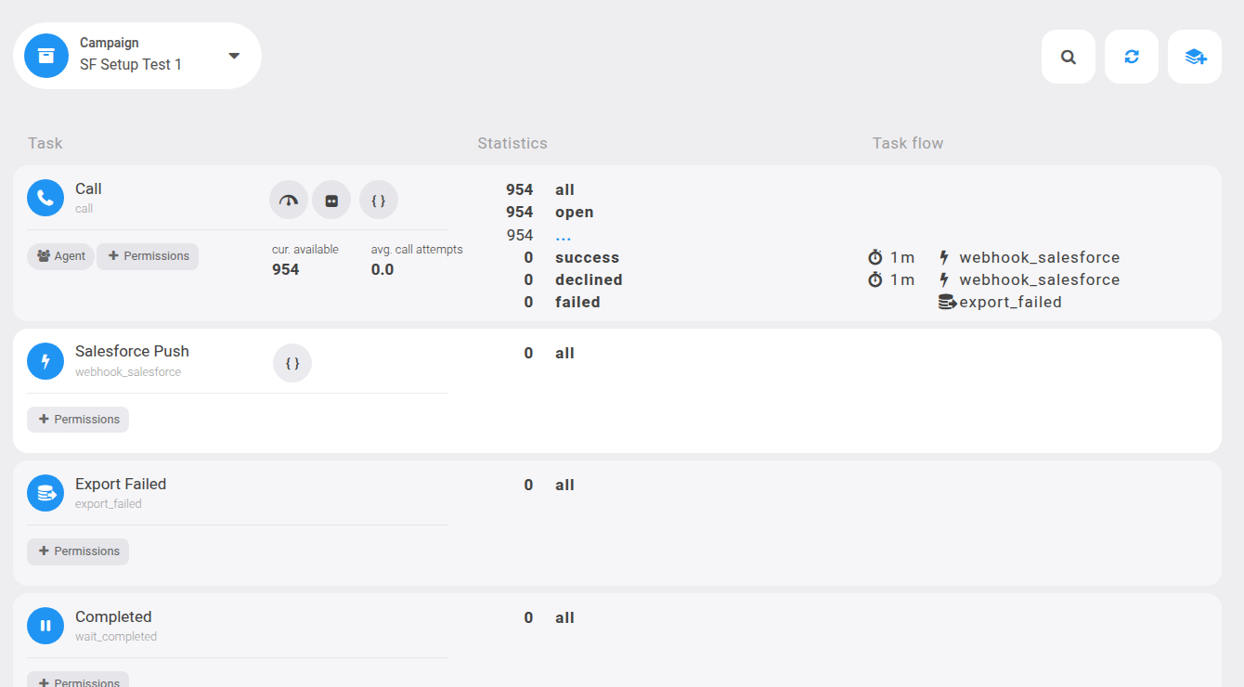Refresh the task list

pos(1132,57)
